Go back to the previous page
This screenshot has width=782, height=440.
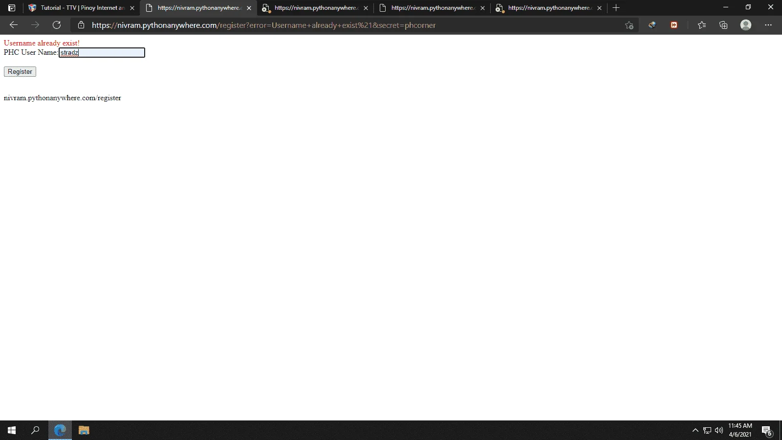(14, 25)
